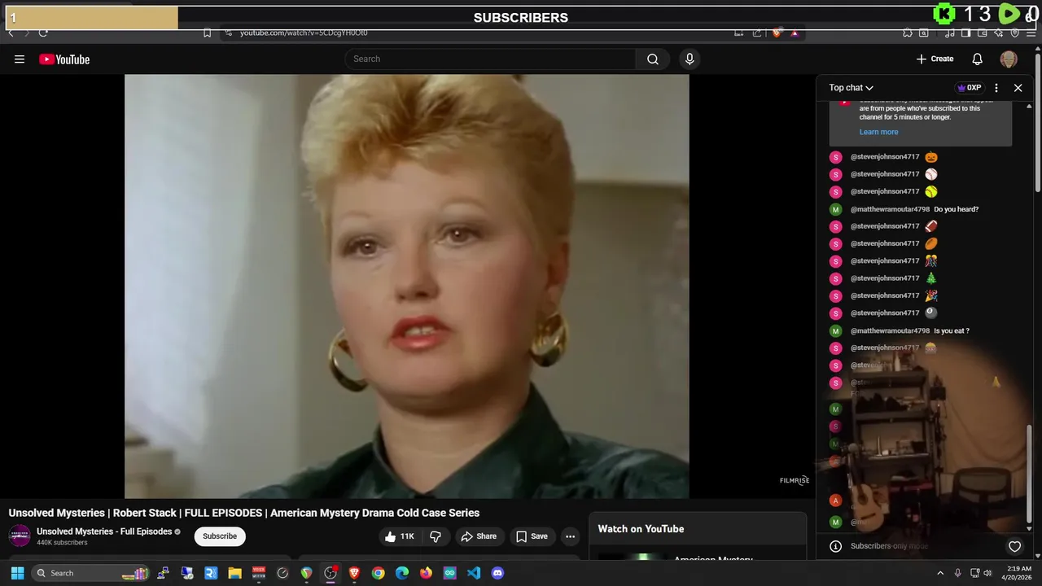Expand the Top chat dropdown
1042x586 pixels.
point(851,88)
